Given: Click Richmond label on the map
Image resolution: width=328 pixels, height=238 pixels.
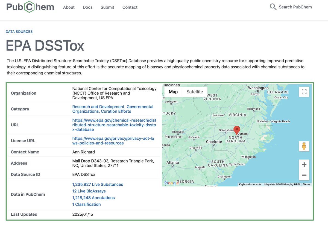Looking at the screenshot, I should 254,109.
